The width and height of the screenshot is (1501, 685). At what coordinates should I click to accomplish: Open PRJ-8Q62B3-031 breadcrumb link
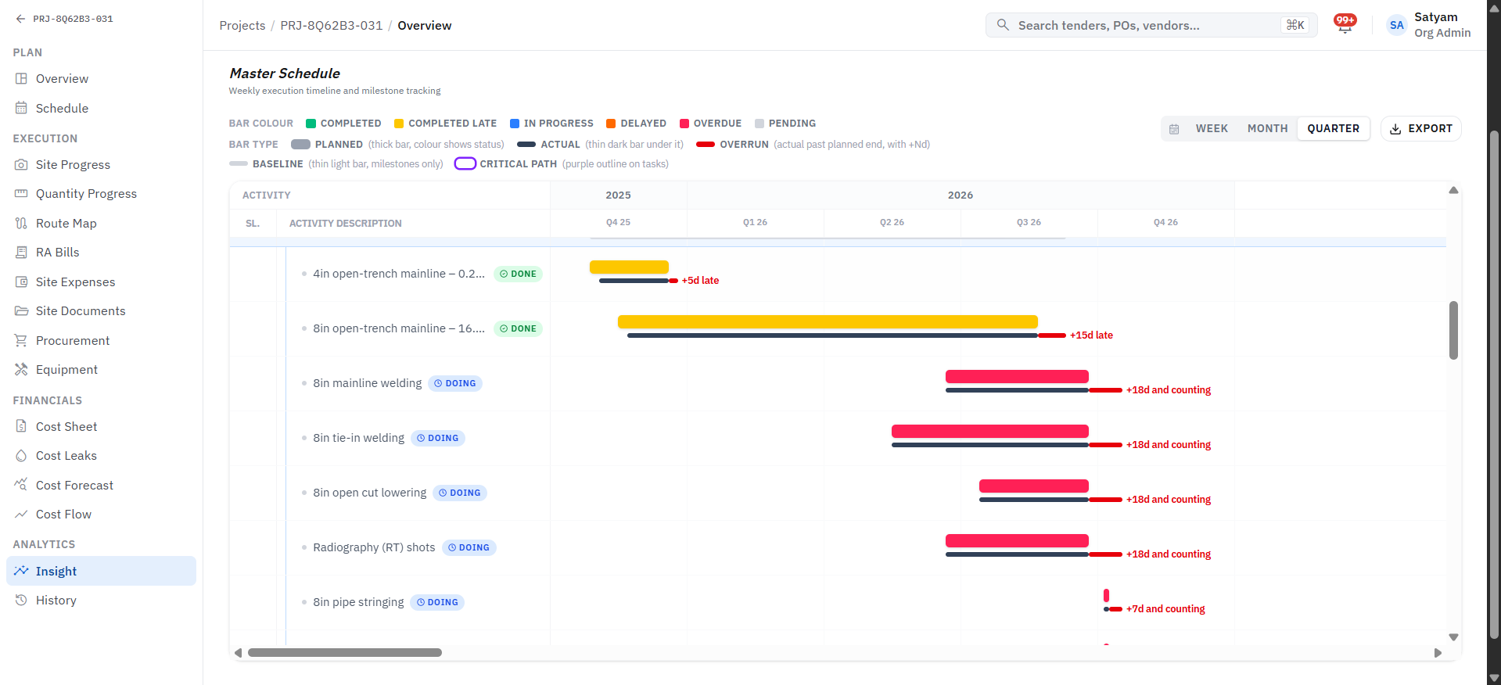click(x=332, y=25)
